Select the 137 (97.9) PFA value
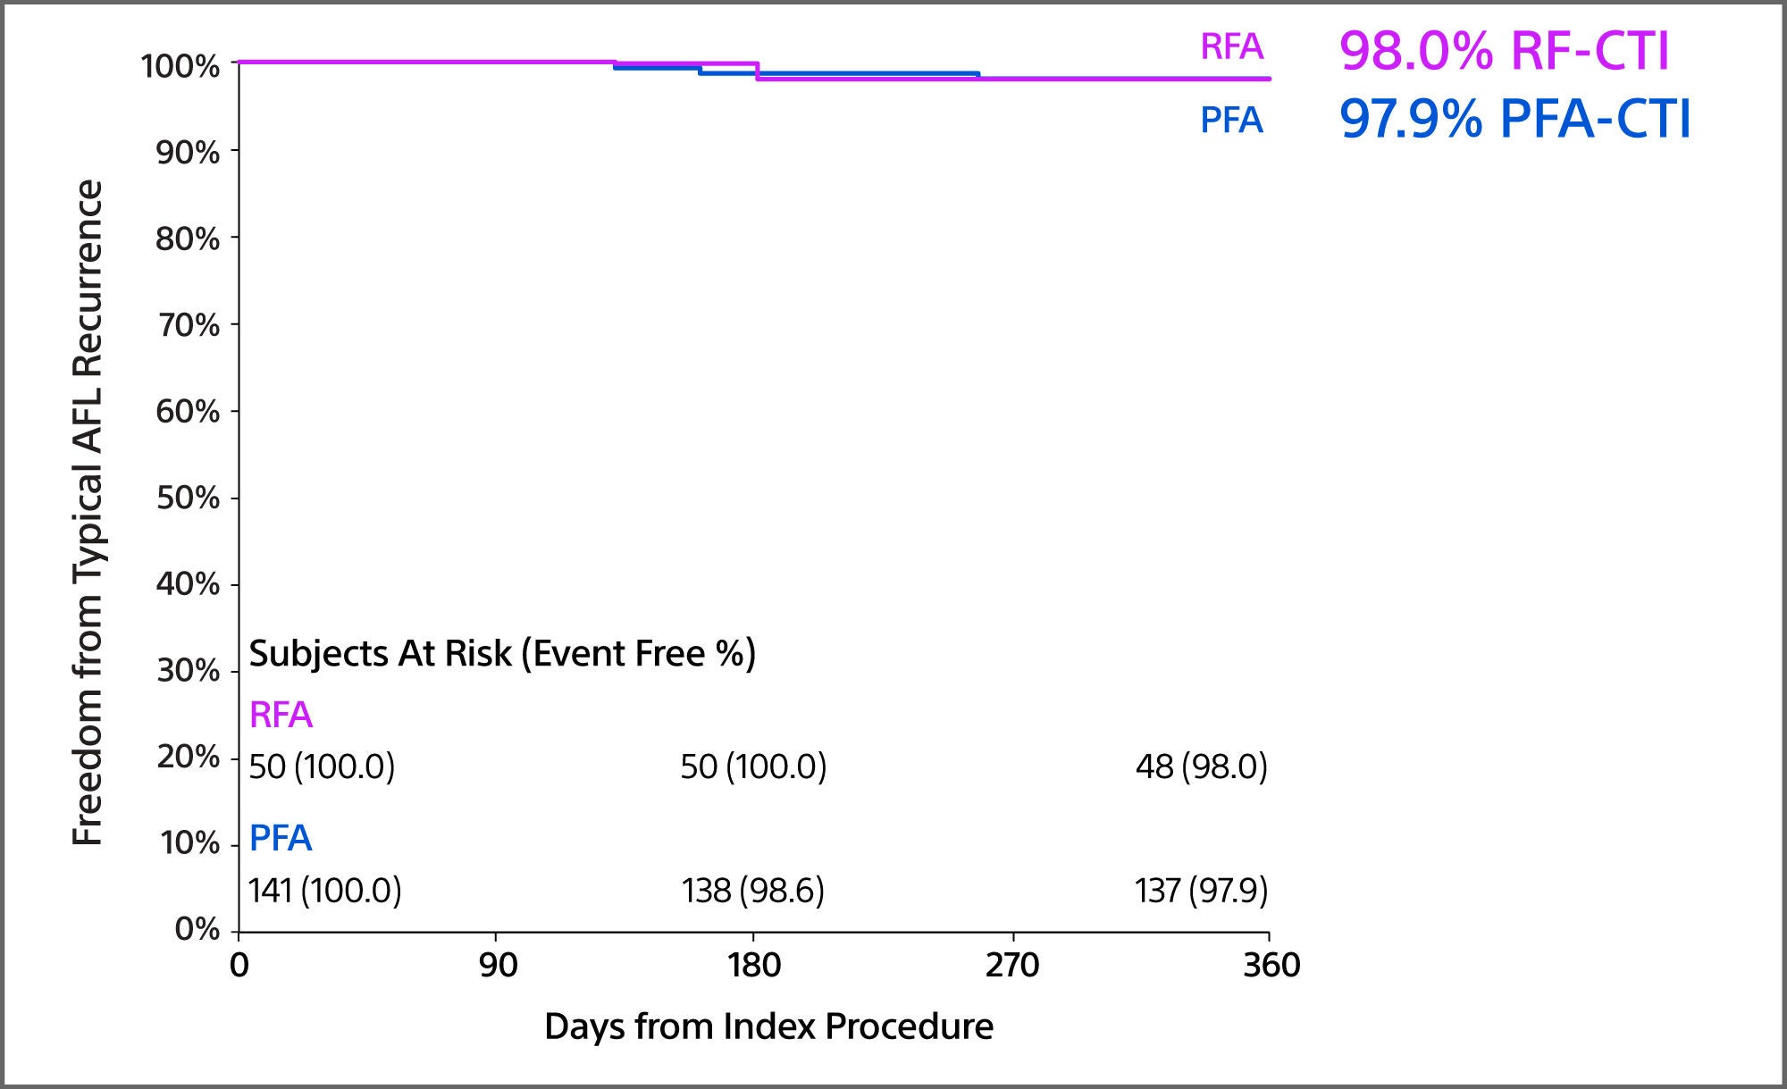The image size is (1787, 1089). (1202, 889)
